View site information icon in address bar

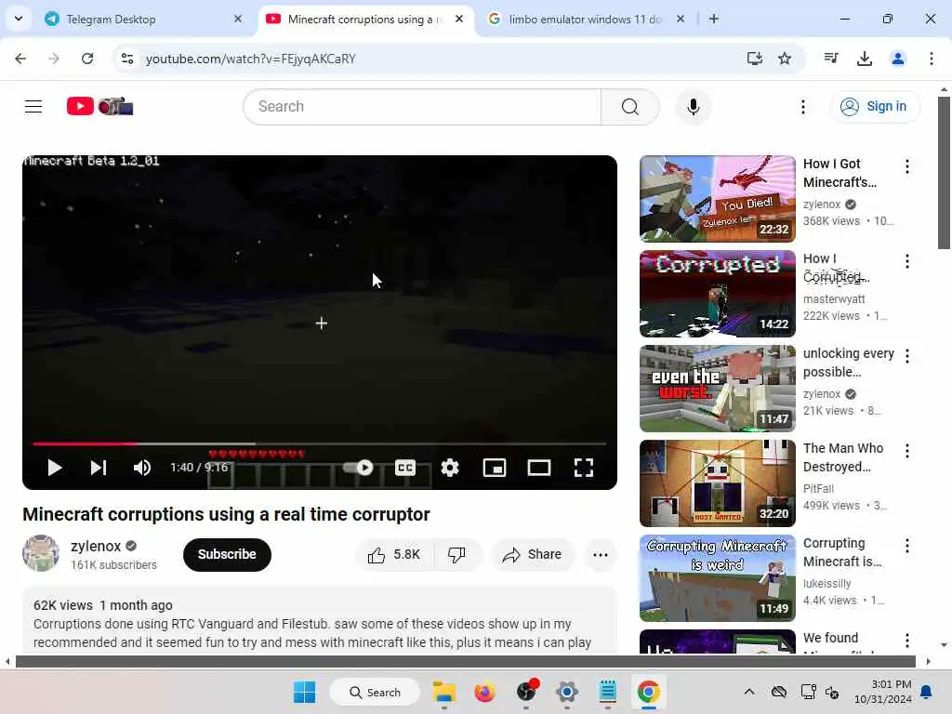[x=127, y=59]
